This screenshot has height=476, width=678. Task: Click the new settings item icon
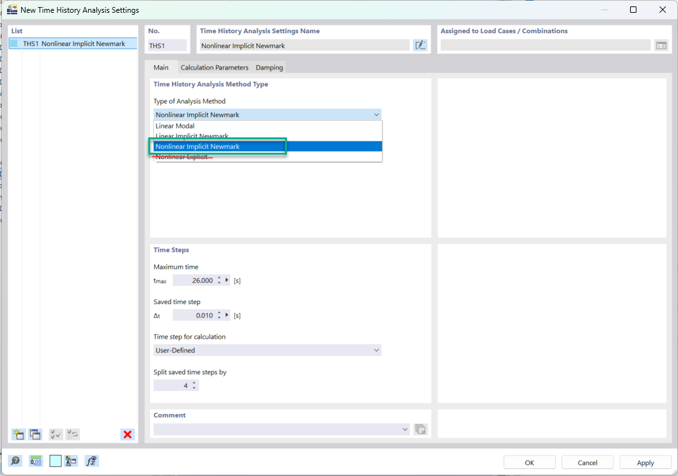pyautogui.click(x=18, y=434)
